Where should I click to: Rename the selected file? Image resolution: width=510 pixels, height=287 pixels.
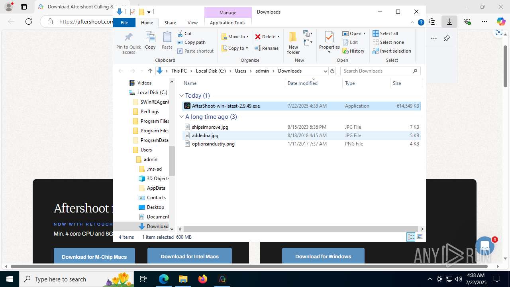click(267, 48)
